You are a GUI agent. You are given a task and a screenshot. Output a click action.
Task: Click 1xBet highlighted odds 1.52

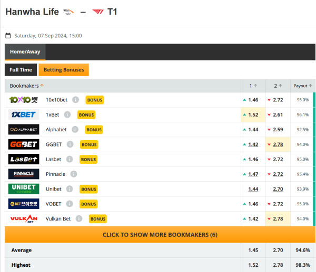click(253, 114)
